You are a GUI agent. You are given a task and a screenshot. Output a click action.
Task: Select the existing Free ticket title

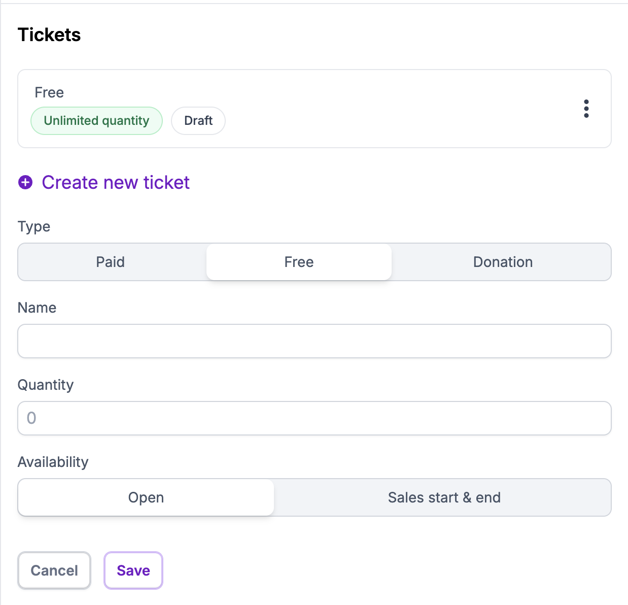click(x=49, y=92)
